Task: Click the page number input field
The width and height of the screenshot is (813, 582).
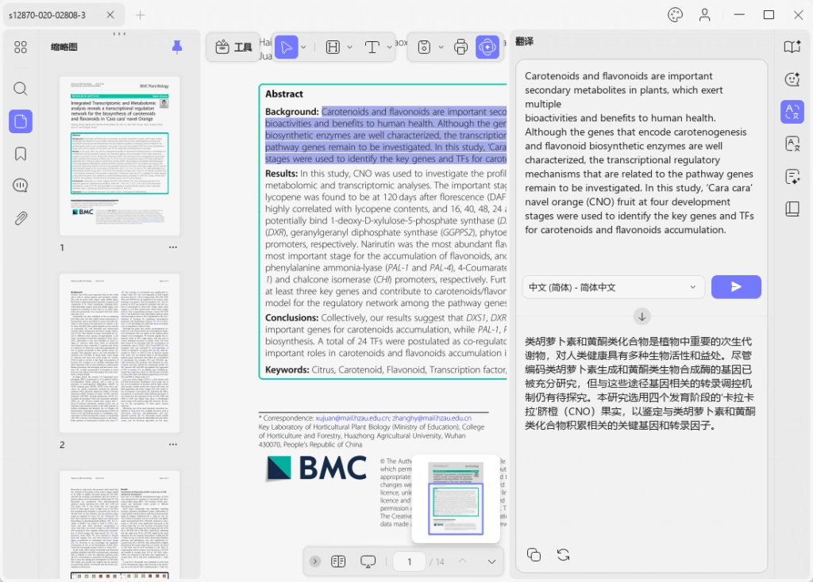Action: (409, 561)
